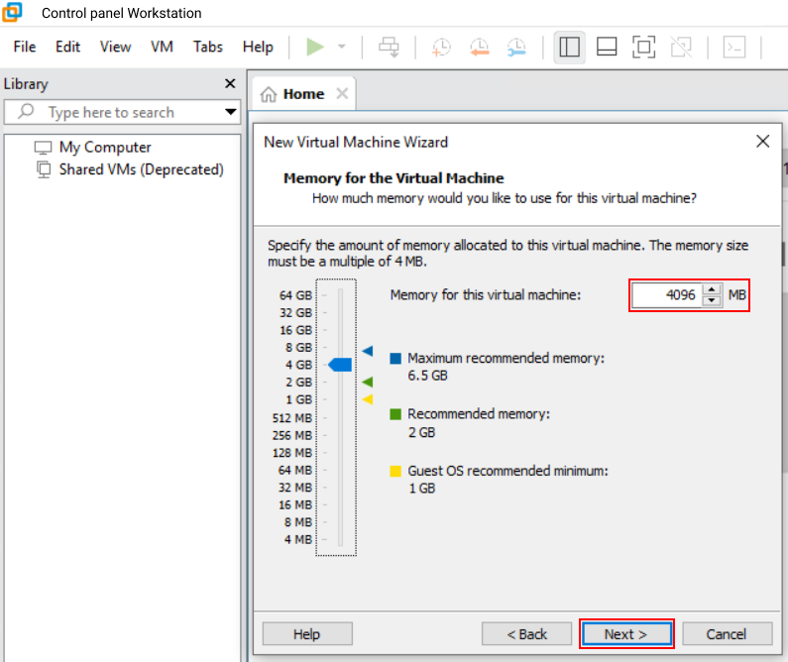788x662 pixels.
Task: Click the Next button in the wizard
Action: (625, 634)
